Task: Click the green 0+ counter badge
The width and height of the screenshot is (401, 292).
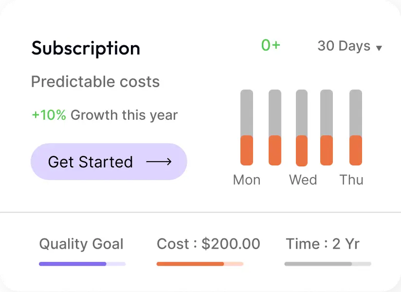Action: pos(271,46)
